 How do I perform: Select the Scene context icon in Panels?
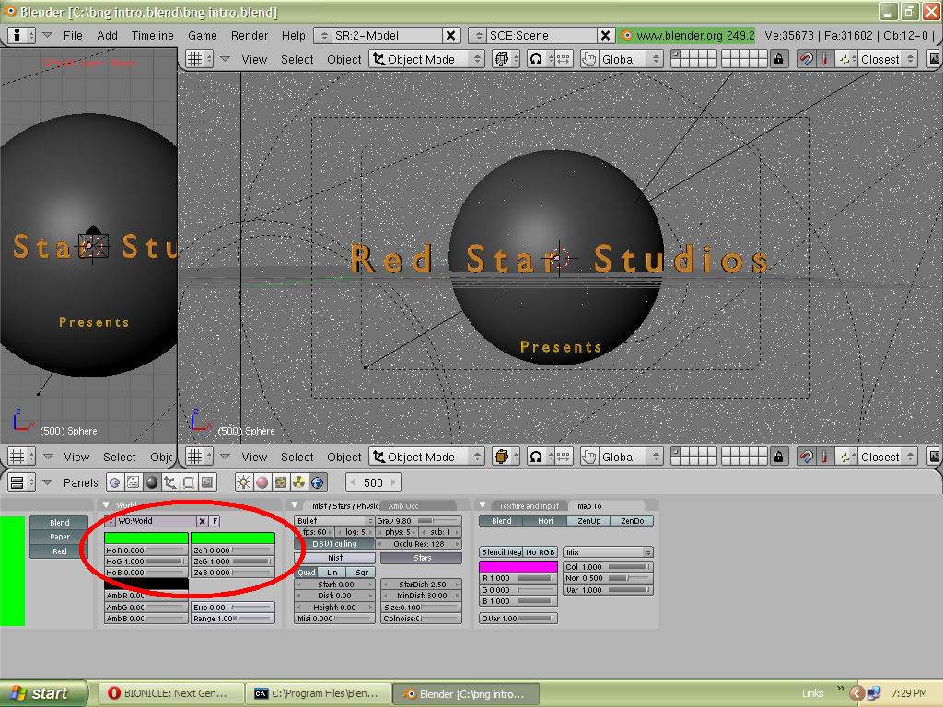tap(207, 482)
